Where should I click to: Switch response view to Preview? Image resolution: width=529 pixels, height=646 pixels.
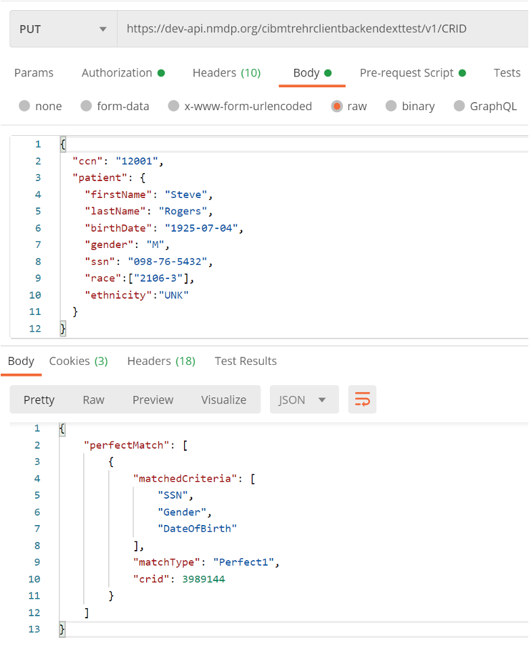coord(153,399)
